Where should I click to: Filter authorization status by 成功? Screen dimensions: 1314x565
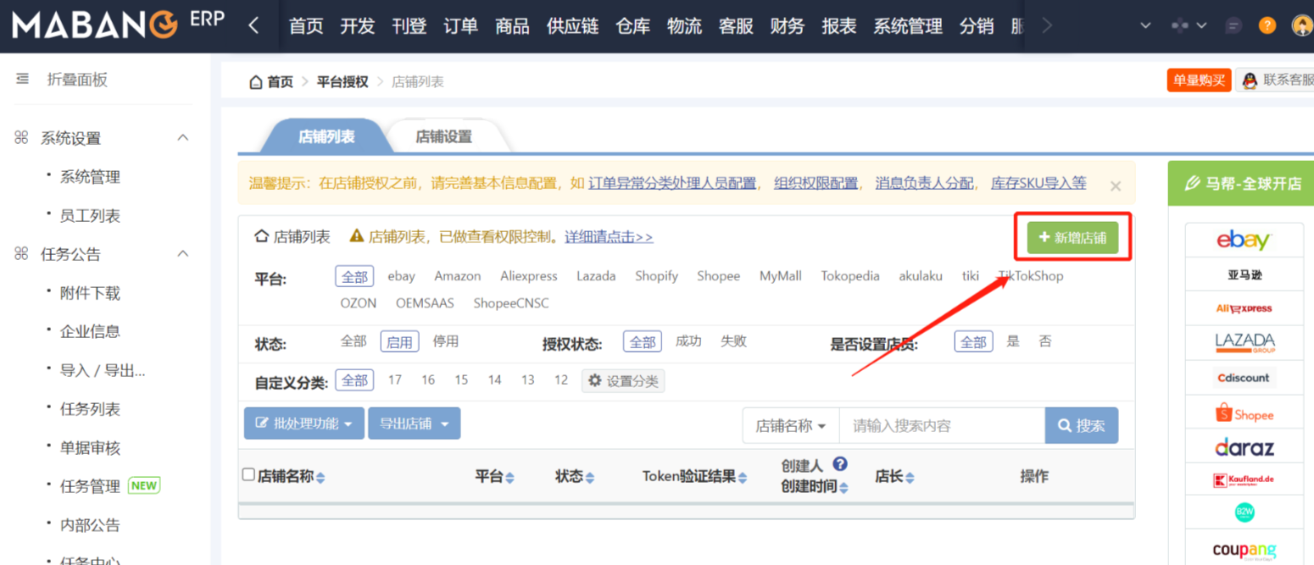tap(688, 341)
